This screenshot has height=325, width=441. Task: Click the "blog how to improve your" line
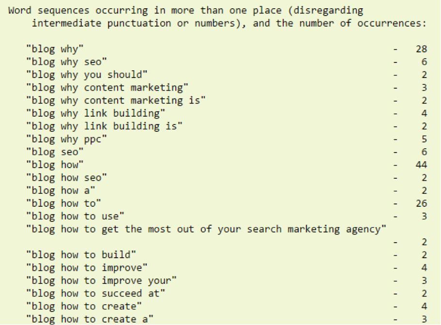[101, 281]
